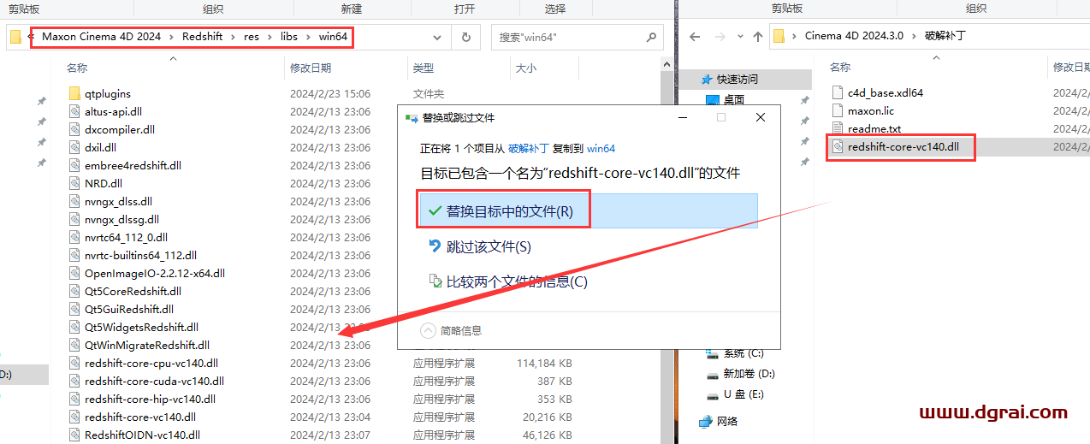Click the c4d_base.xdl64 file icon in 破解补丁 window
Screen dimensions: 1090x444
[x=838, y=92]
